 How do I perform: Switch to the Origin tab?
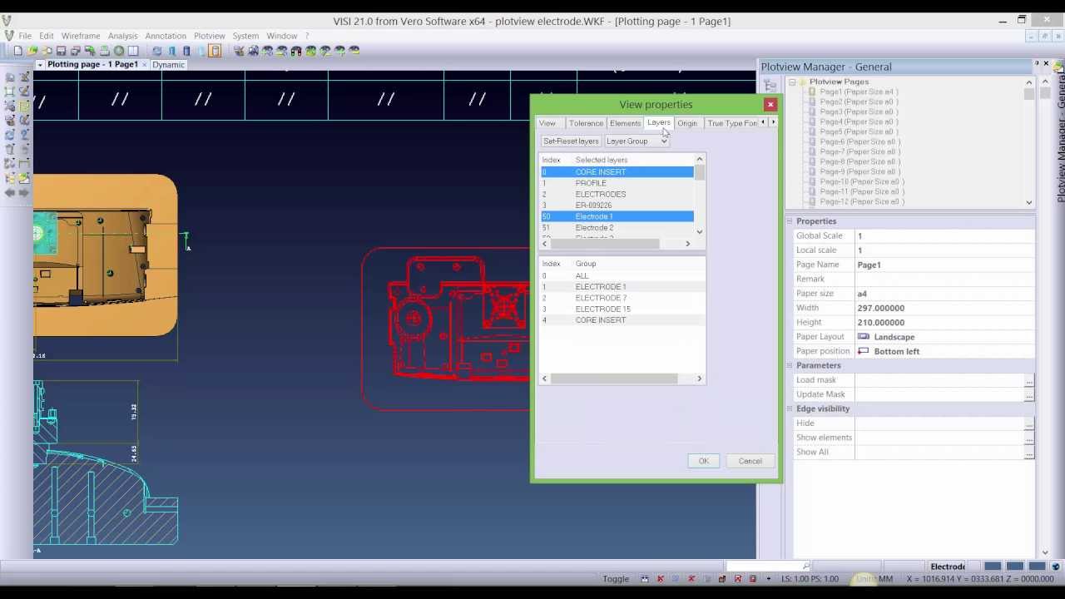tap(687, 123)
